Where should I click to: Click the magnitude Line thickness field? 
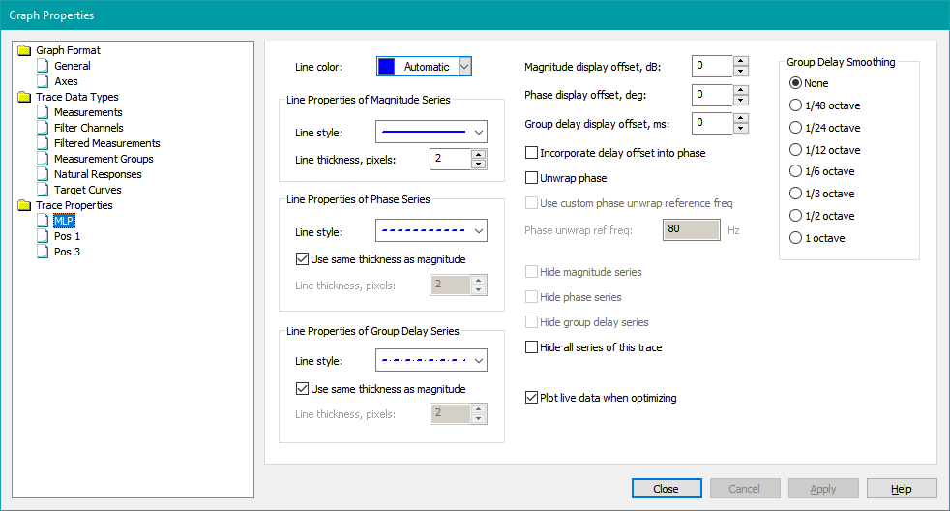tap(450, 159)
